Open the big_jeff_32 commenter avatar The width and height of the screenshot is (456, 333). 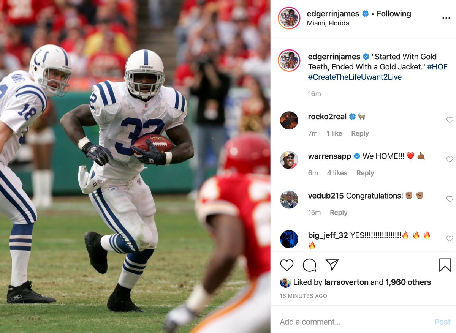coord(289,239)
